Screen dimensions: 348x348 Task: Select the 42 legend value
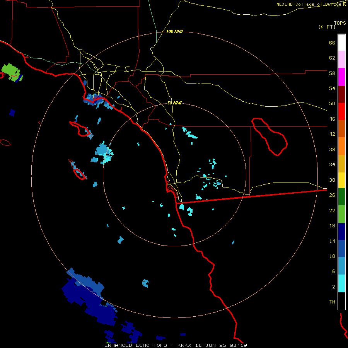click(332, 134)
